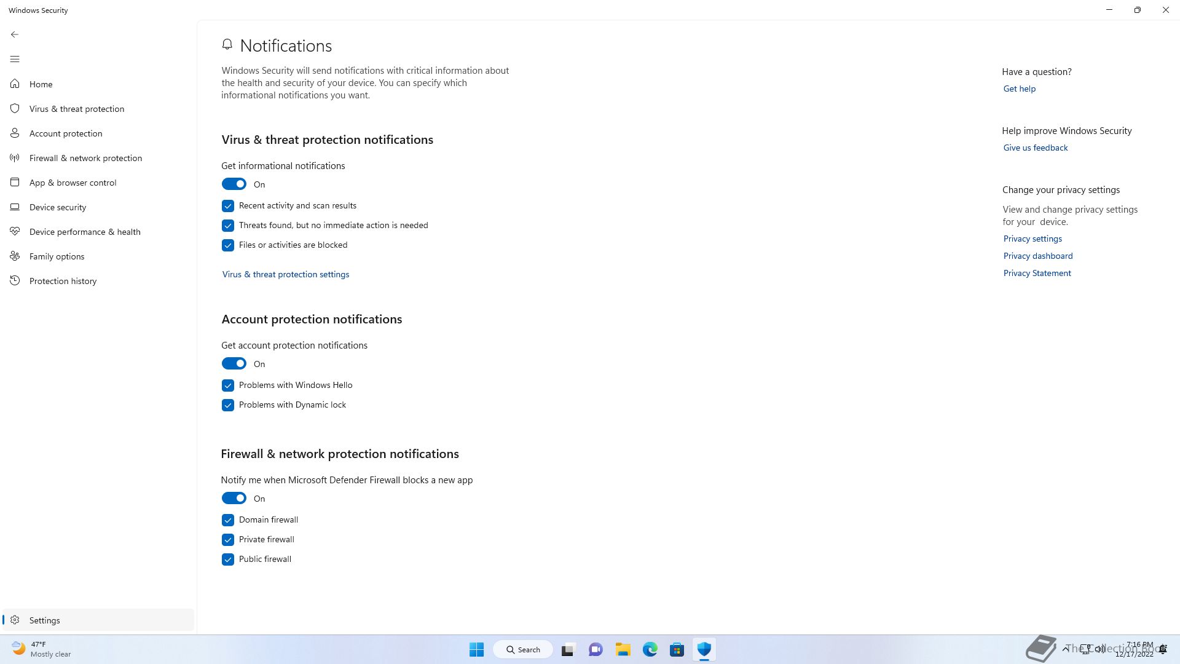1180x664 pixels.
Task: Click the Get help link
Action: 1020,89
